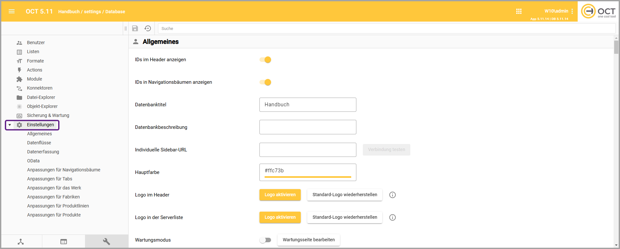620x249 pixels.
Task: Collapse the Einstellungen tree node
Action: (10, 125)
